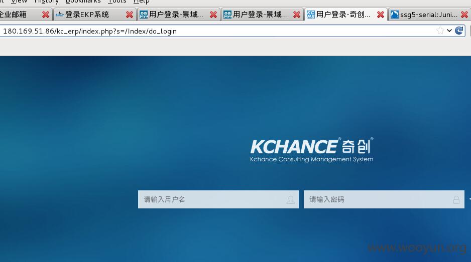Close the 登录EKP系统 tab
Screen dimensions: 471x262
pyautogui.click(x=130, y=15)
